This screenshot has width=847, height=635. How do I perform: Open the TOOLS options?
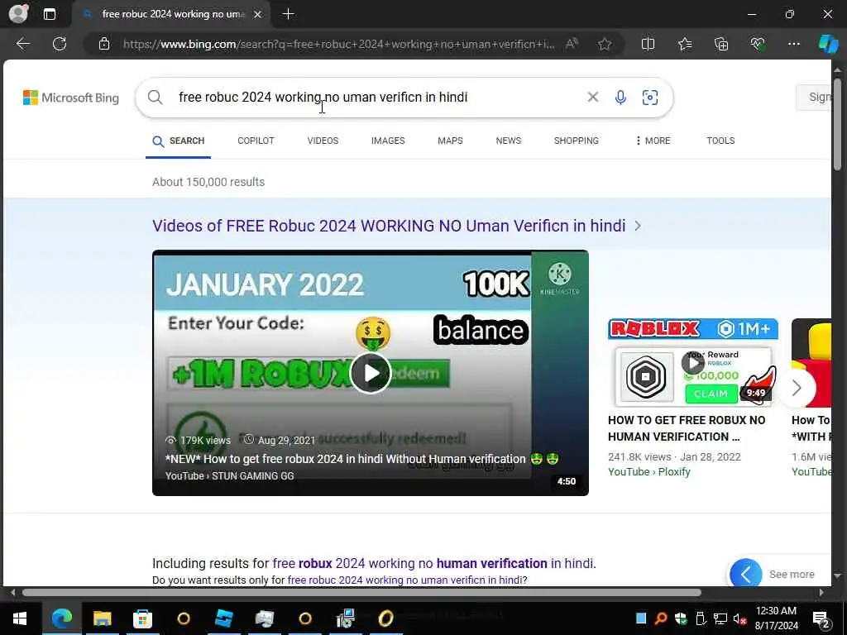point(720,141)
